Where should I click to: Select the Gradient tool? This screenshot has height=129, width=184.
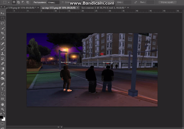coord(2,68)
